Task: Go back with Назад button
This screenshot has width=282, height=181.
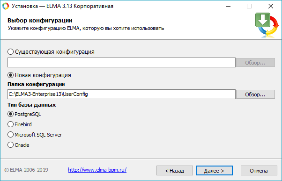Action: point(175,171)
